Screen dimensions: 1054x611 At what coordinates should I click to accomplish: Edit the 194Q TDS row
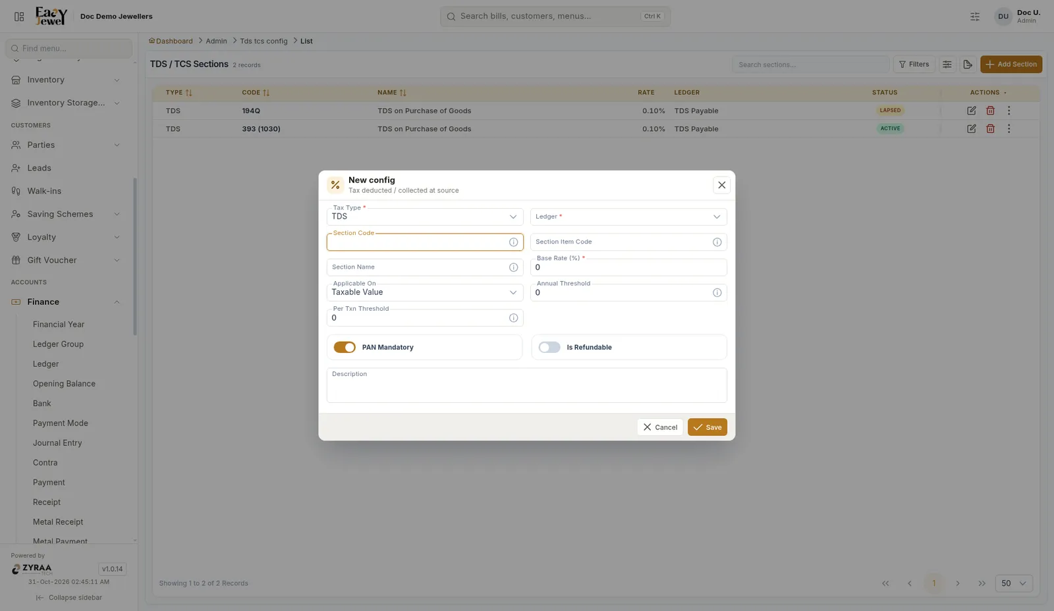coord(971,111)
